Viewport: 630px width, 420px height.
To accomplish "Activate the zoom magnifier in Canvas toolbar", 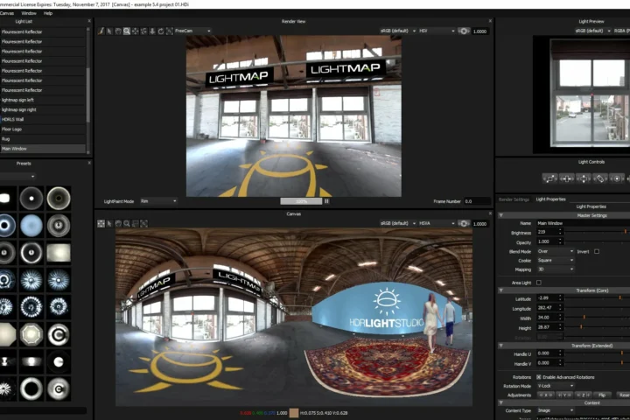I will click(127, 223).
